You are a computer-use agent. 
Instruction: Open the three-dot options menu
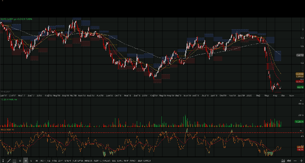coord(3,161)
